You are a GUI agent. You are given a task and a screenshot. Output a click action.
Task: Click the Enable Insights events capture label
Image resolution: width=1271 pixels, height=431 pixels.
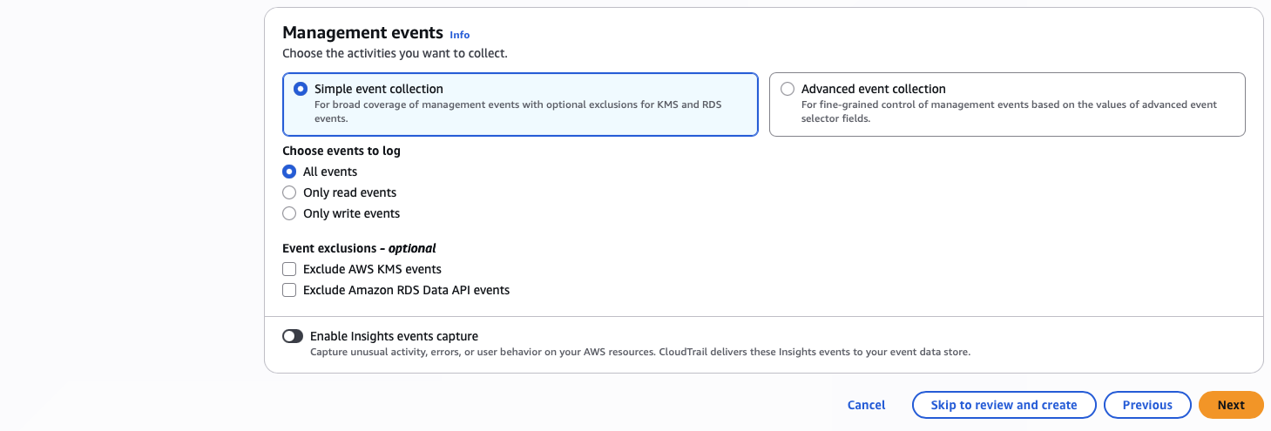click(394, 336)
